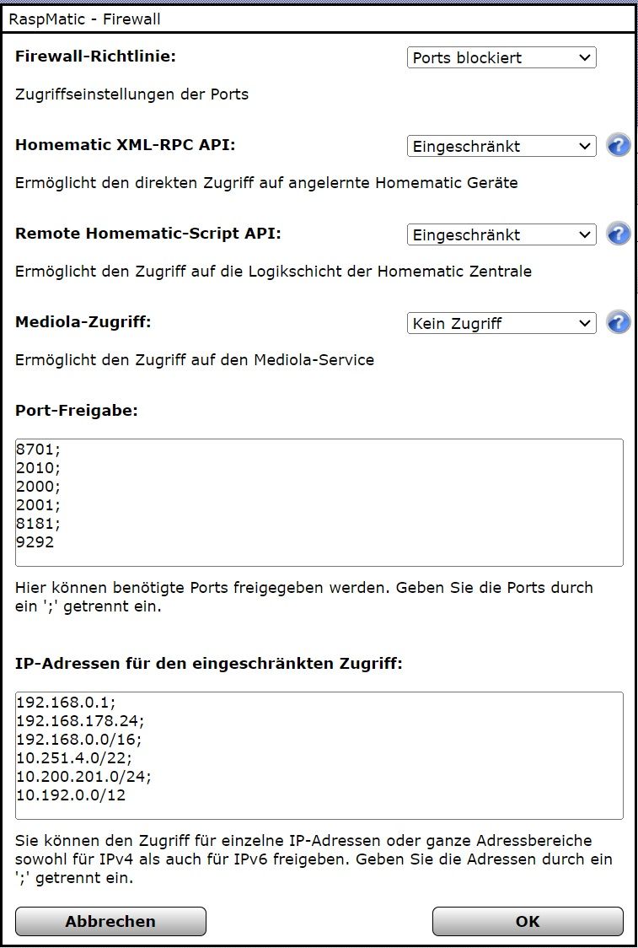The width and height of the screenshot is (638, 948).
Task: Click the Firewall-Richtlinie label text
Action: [x=95, y=57]
